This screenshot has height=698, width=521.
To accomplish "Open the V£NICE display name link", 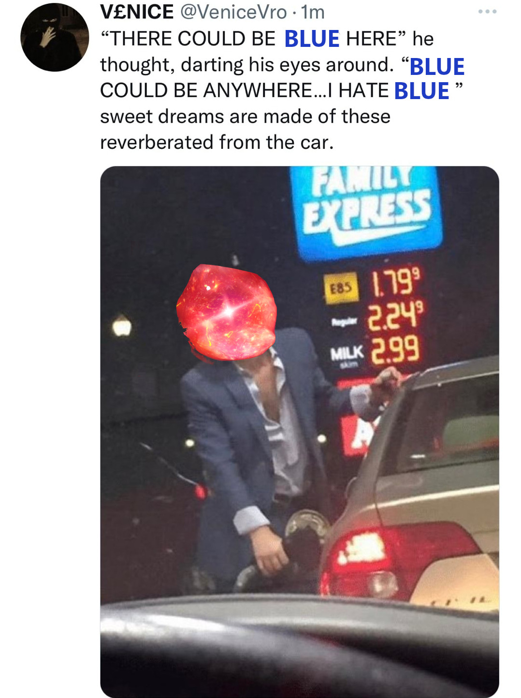I will point(137,12).
